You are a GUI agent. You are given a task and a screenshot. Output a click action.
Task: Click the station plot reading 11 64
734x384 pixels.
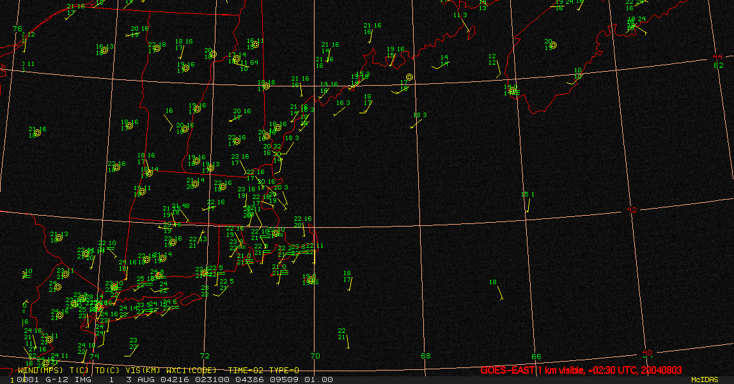click(x=249, y=62)
